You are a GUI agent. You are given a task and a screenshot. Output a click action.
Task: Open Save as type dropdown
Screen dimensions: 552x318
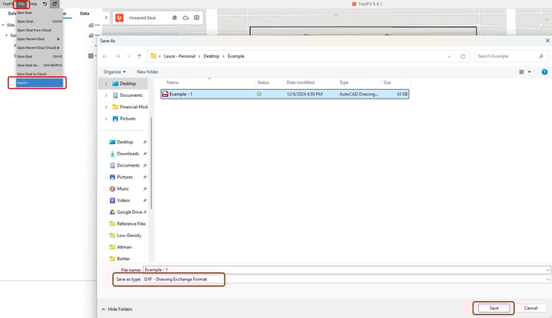(346, 280)
